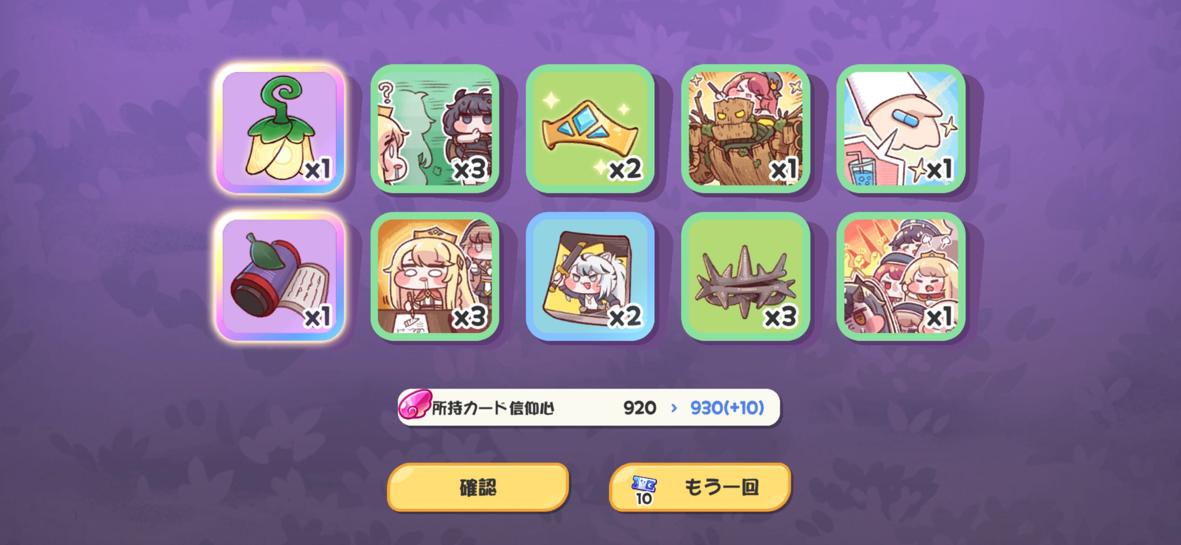Screen dimensions: 1181x545
Task: Select the wooden golem card
Action: pos(745,129)
